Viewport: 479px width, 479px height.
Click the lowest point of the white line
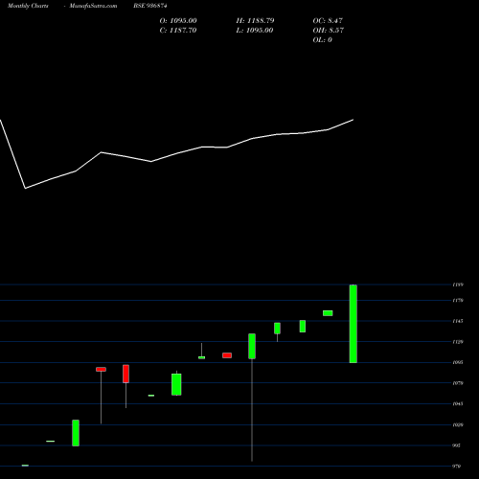(26, 188)
